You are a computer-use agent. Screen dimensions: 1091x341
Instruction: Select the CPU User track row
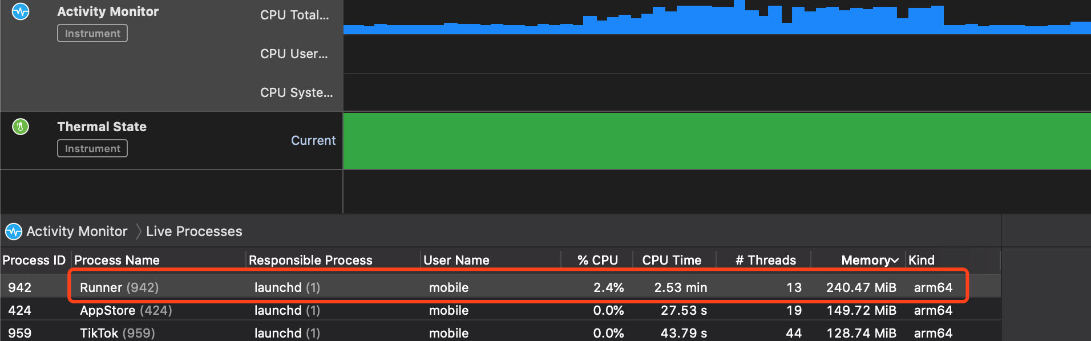[294, 54]
